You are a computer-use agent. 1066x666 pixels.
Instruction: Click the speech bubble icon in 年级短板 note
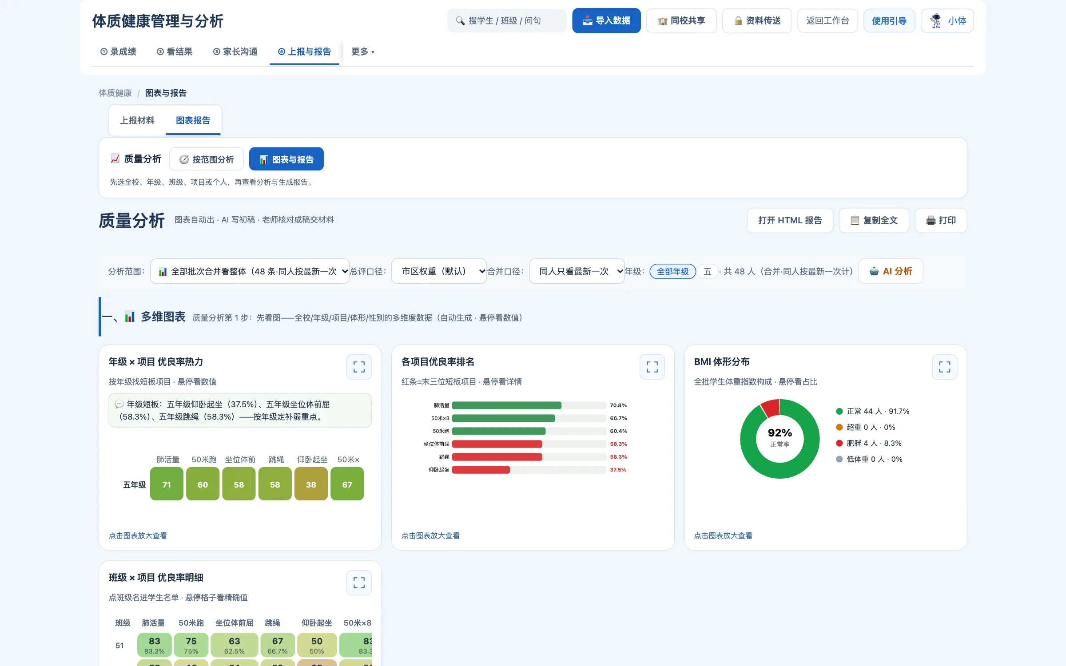pyautogui.click(x=119, y=404)
